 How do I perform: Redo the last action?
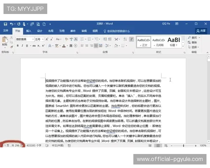click(x=19, y=24)
